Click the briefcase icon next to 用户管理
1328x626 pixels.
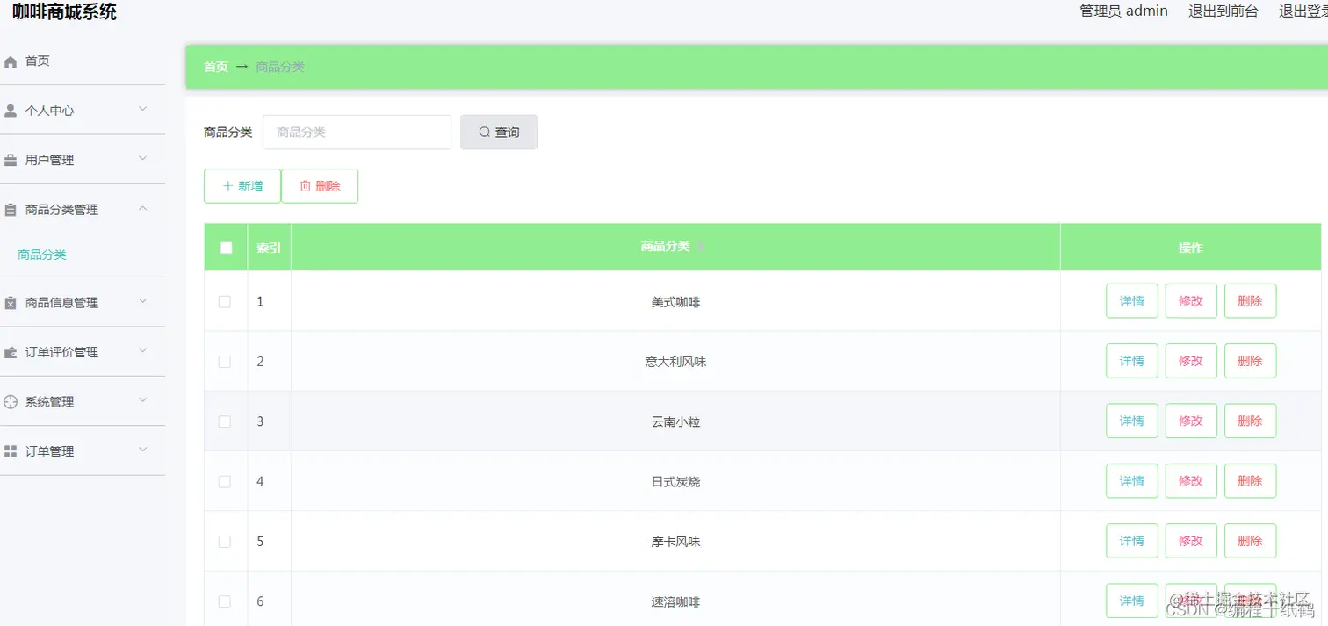(11, 161)
